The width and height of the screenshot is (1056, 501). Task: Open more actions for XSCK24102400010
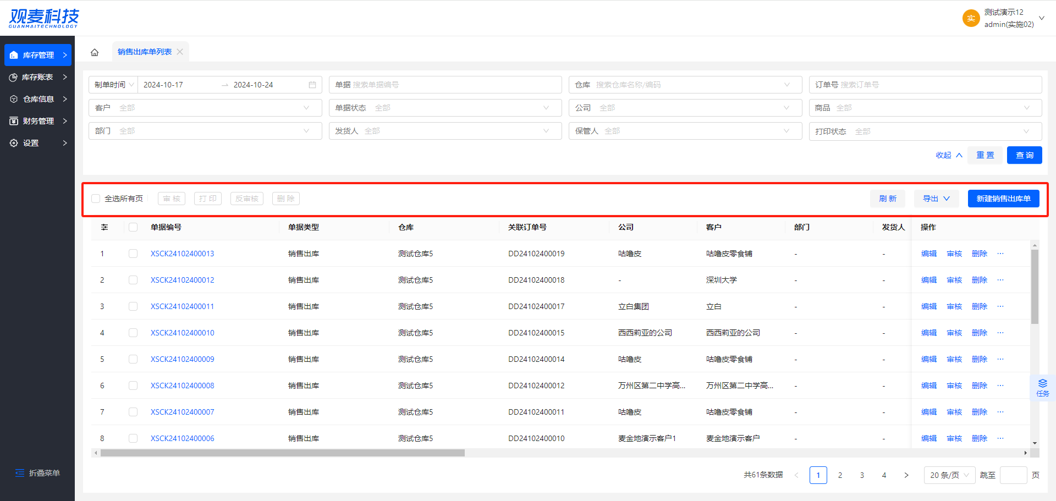1000,333
